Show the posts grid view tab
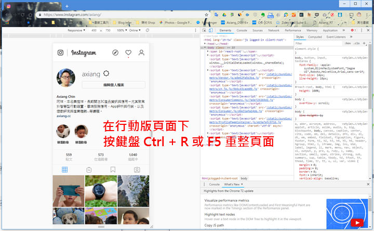The height and width of the screenshot is (231, 374). point(64,170)
